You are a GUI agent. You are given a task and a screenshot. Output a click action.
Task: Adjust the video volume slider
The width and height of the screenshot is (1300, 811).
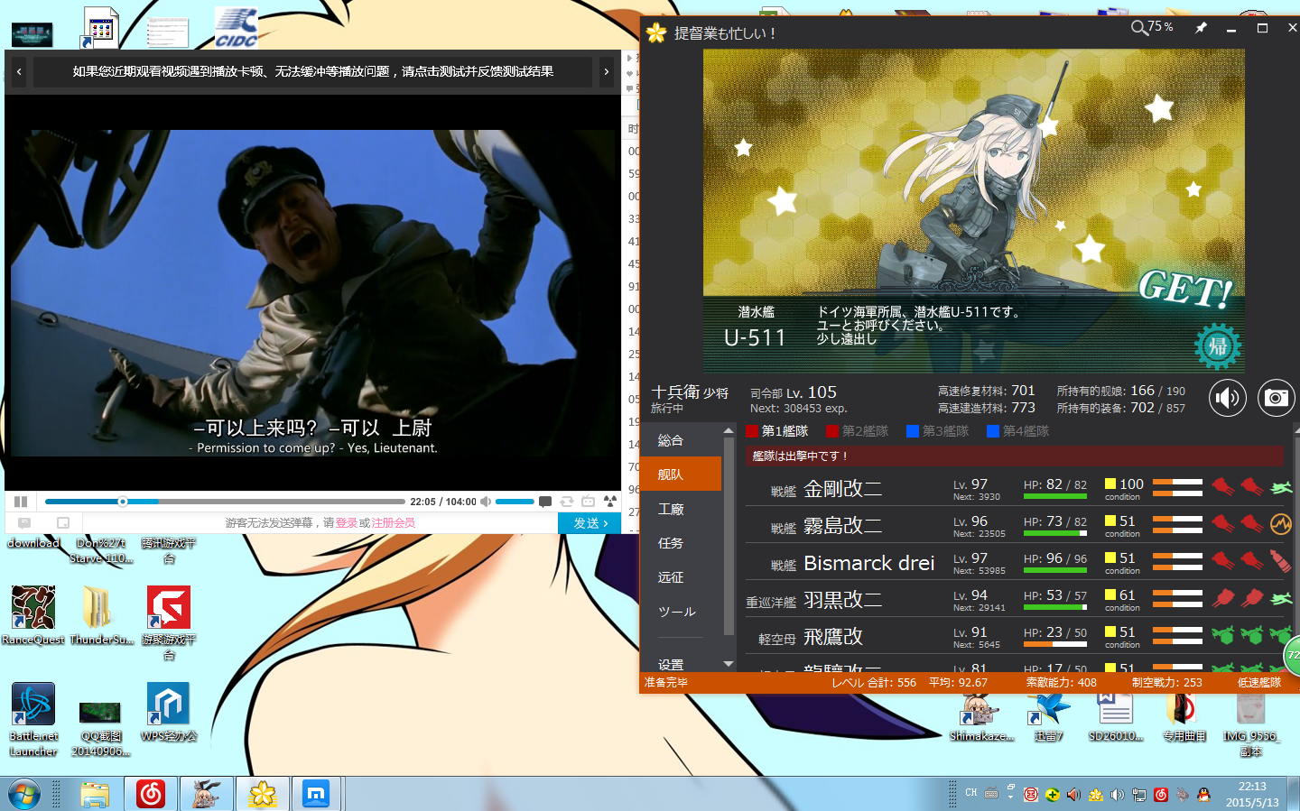pos(515,502)
